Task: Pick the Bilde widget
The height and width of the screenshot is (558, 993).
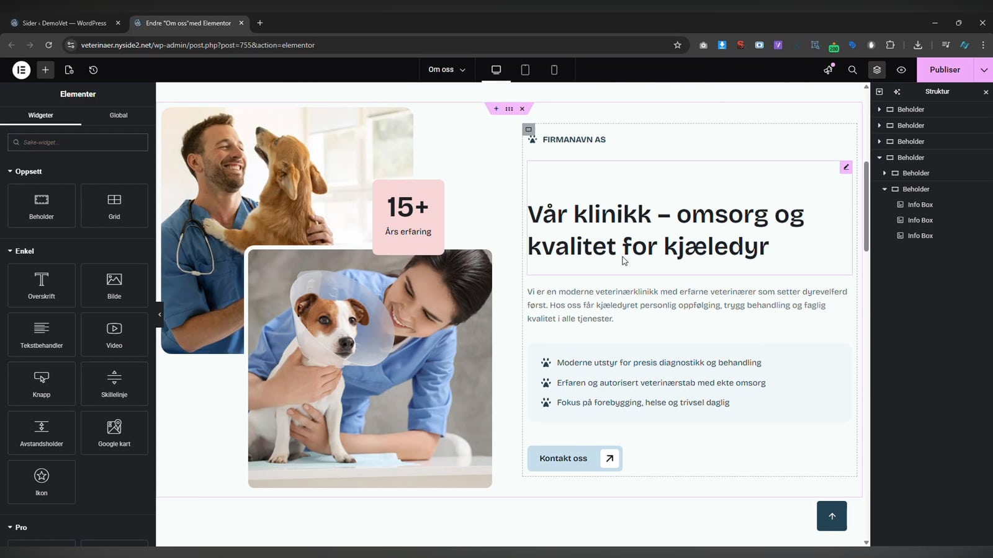Action: pos(114,285)
